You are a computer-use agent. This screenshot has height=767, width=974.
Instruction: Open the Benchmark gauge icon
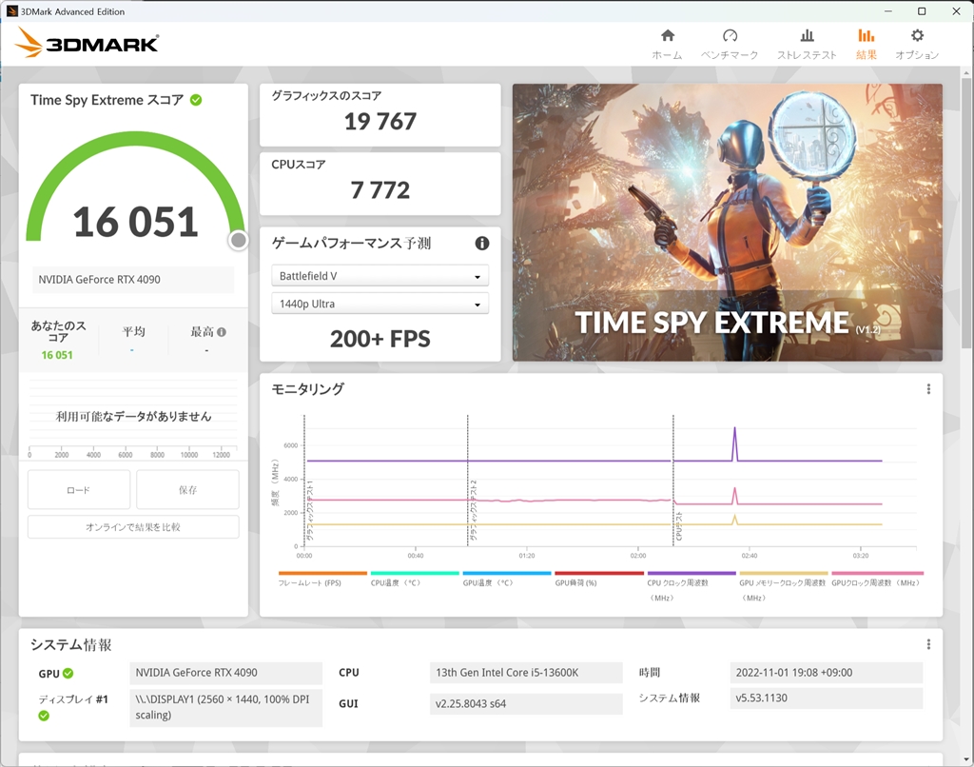pos(730,35)
